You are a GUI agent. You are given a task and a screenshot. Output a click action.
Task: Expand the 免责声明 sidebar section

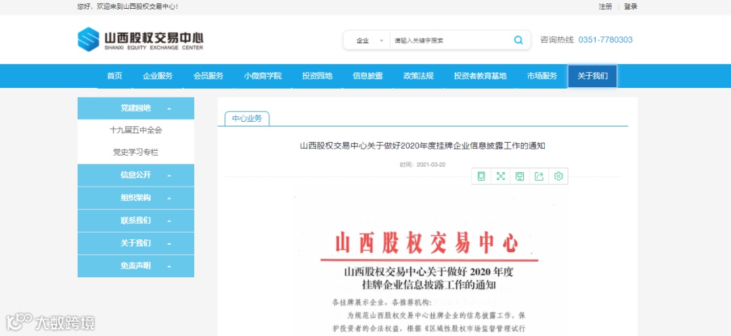click(135, 266)
